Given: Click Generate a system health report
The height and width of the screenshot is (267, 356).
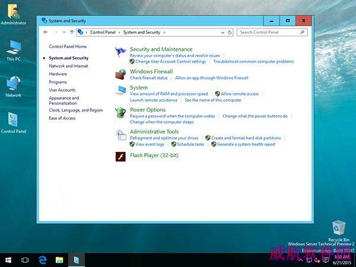Looking at the screenshot, I should click(x=246, y=144).
